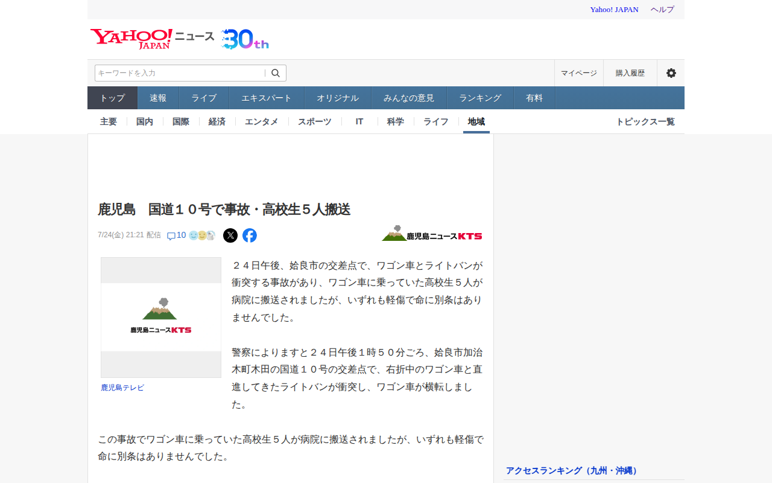Image resolution: width=772 pixels, height=483 pixels.
Task: Click the アクセスランキング（九州・沖縄） heading
Action: pos(572,470)
